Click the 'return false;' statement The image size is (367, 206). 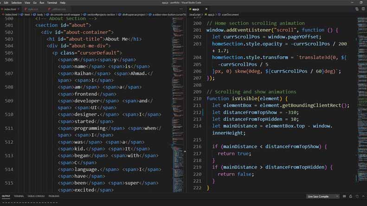tap(236, 174)
